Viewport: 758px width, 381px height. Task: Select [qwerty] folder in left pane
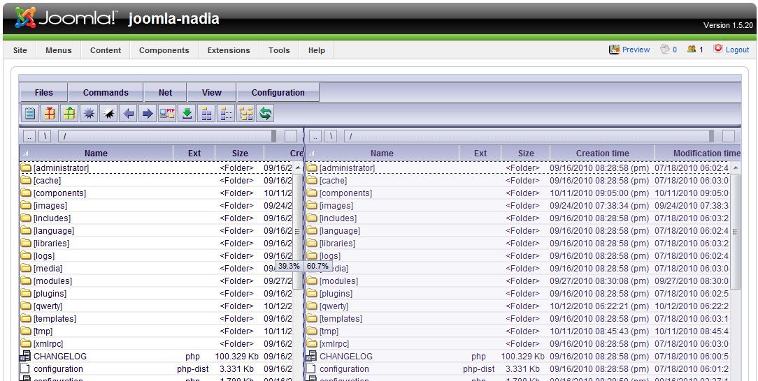tap(48, 306)
